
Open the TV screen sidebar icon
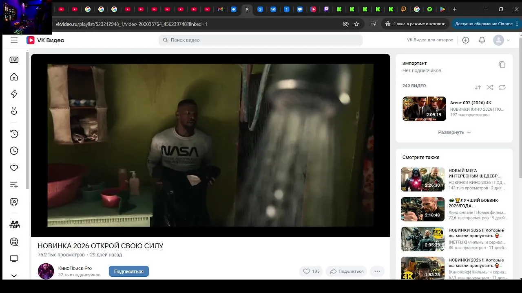(14, 259)
